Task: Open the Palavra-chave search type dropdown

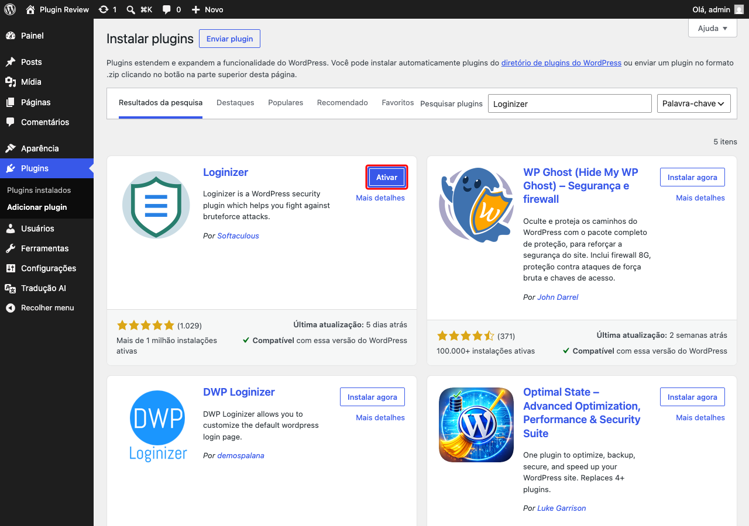Action: (694, 103)
